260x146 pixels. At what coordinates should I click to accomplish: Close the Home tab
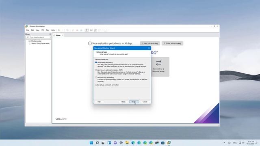point(62,35)
